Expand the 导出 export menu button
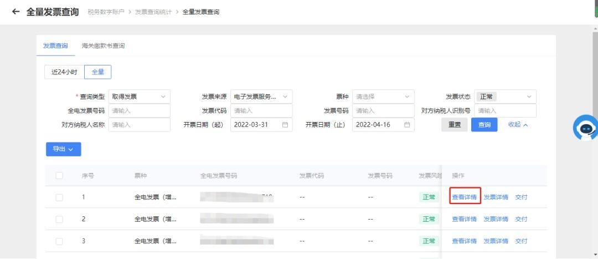The image size is (598, 259). click(x=63, y=149)
